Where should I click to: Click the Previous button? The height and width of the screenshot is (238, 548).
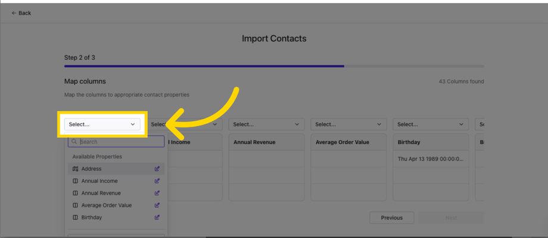click(x=391, y=218)
